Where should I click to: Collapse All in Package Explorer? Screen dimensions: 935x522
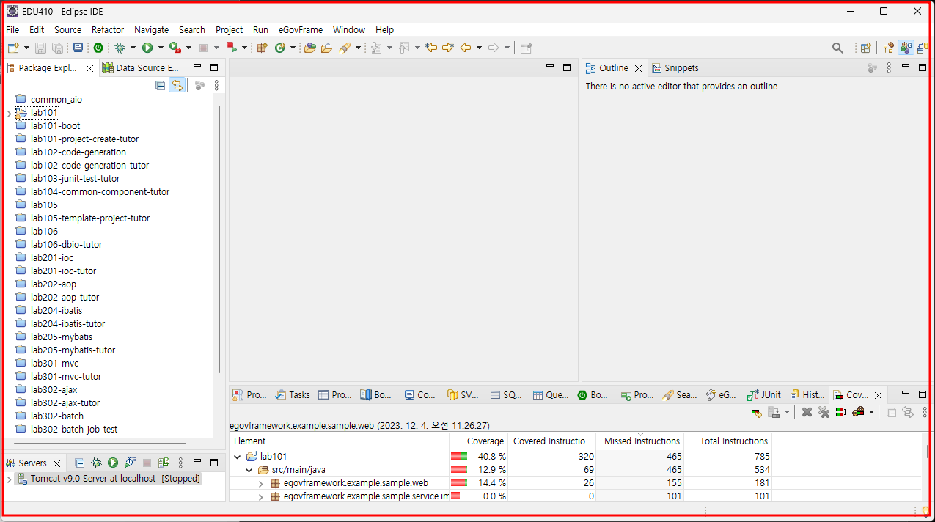coord(161,86)
